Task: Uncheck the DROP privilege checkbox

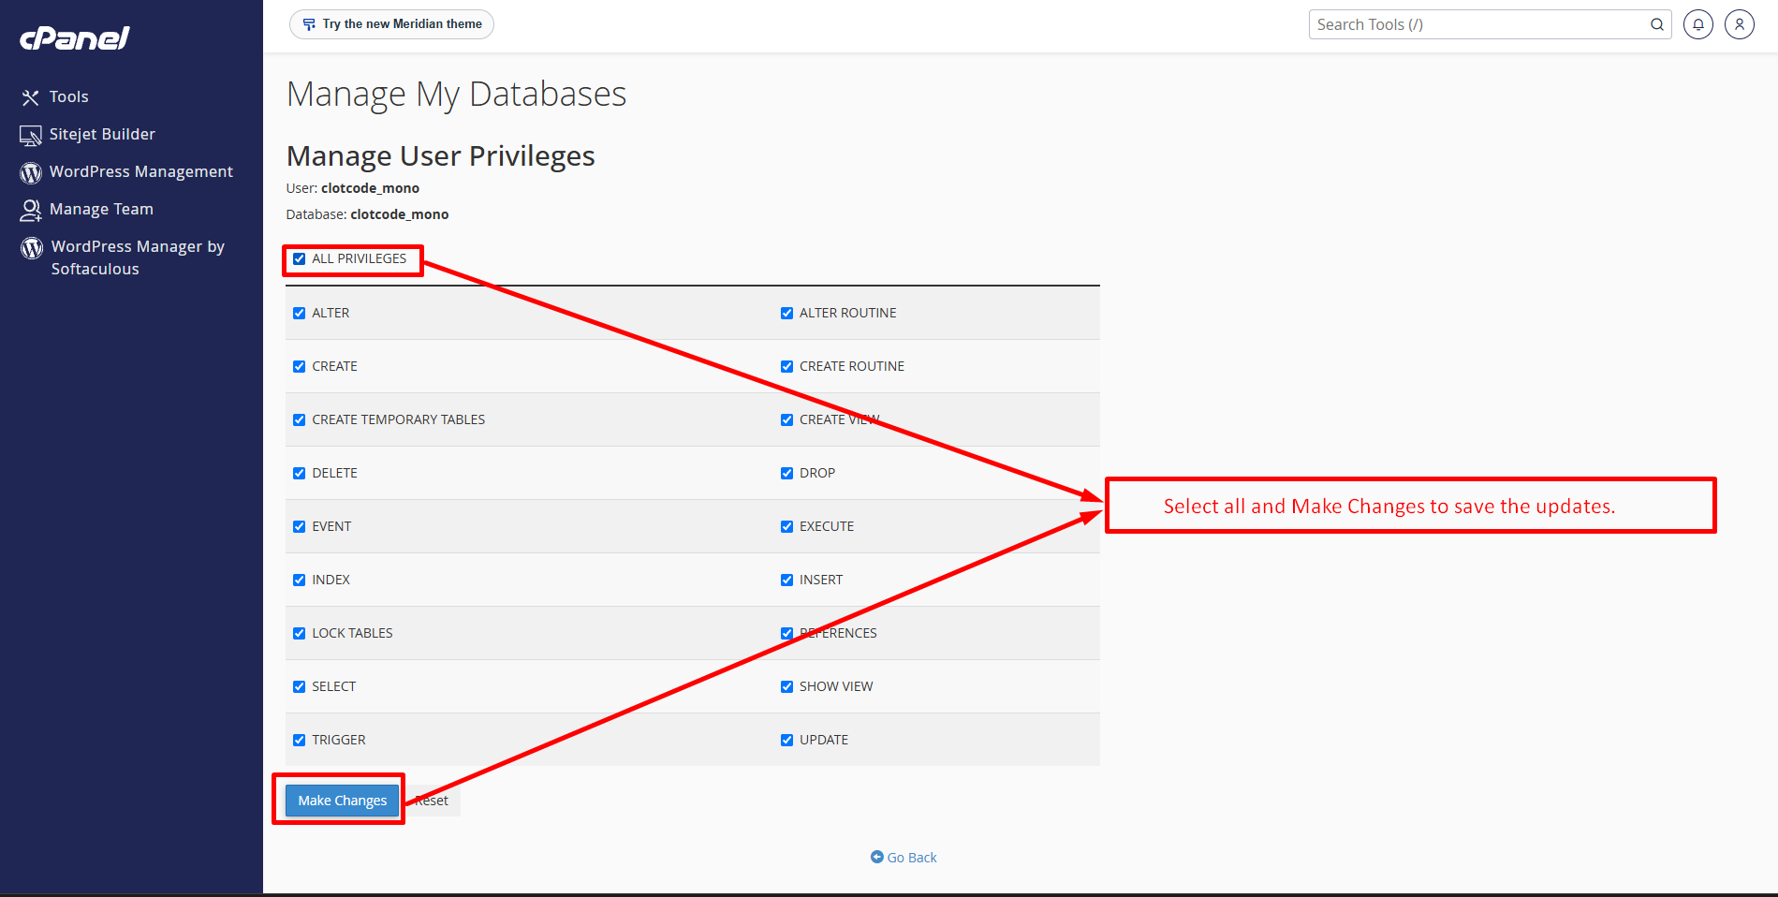Action: (787, 474)
